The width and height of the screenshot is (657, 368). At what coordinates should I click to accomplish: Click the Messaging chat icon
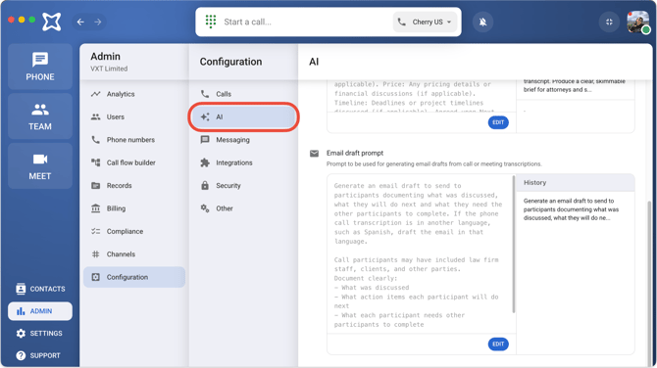click(x=205, y=140)
